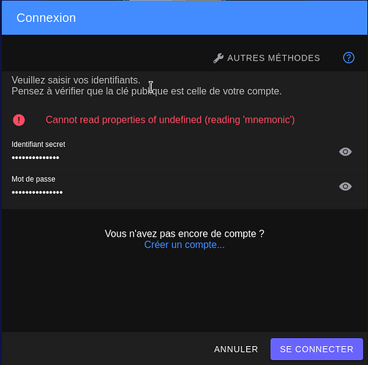Click the 'Vous n'avez pas encore de compte ?' text
Screen dimensions: 368x365
184,234
